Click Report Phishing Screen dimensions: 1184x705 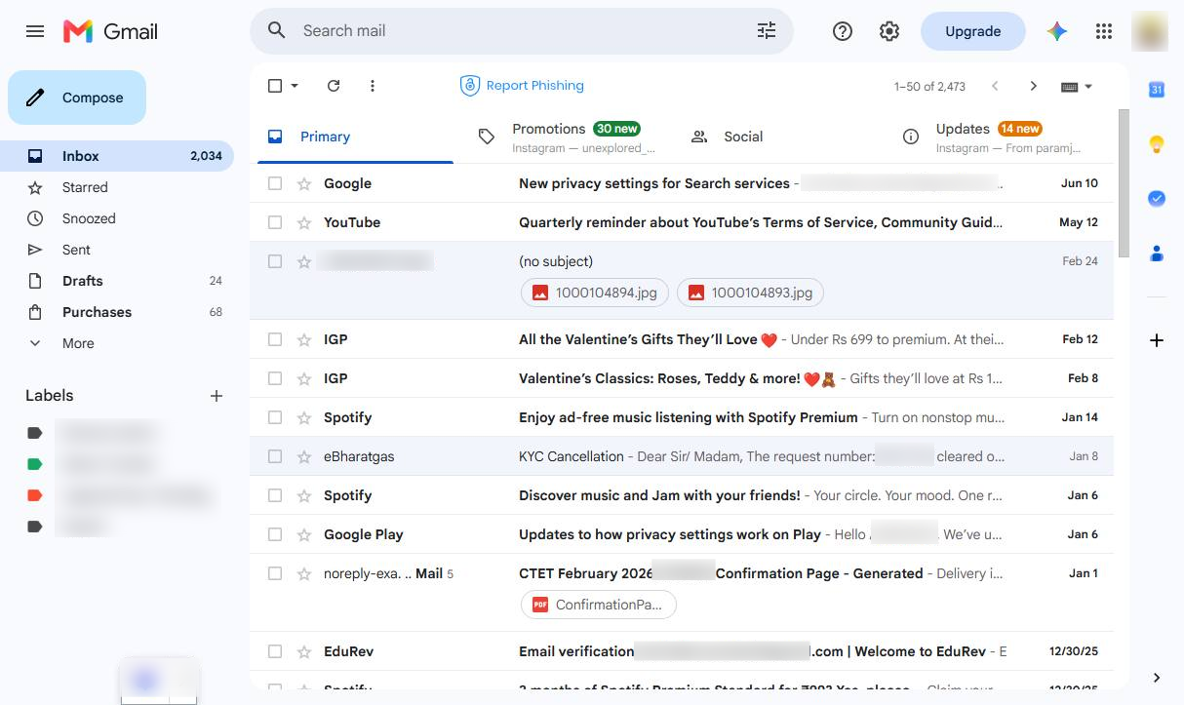pos(522,86)
